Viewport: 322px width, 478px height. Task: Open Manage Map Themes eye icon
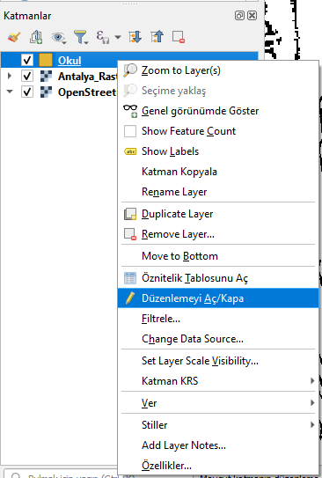point(58,38)
